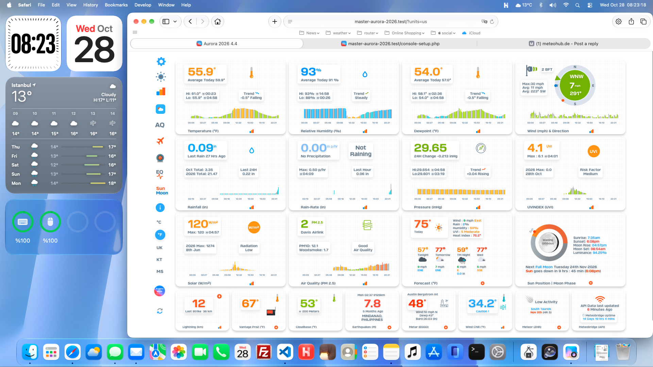Open the orange info dot on Forecast card
653x367 pixels.
pos(483,283)
